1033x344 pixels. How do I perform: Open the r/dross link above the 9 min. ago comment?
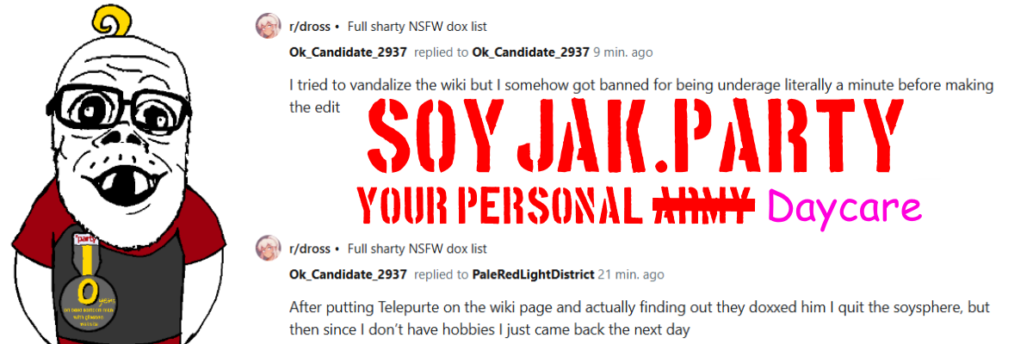[309, 27]
